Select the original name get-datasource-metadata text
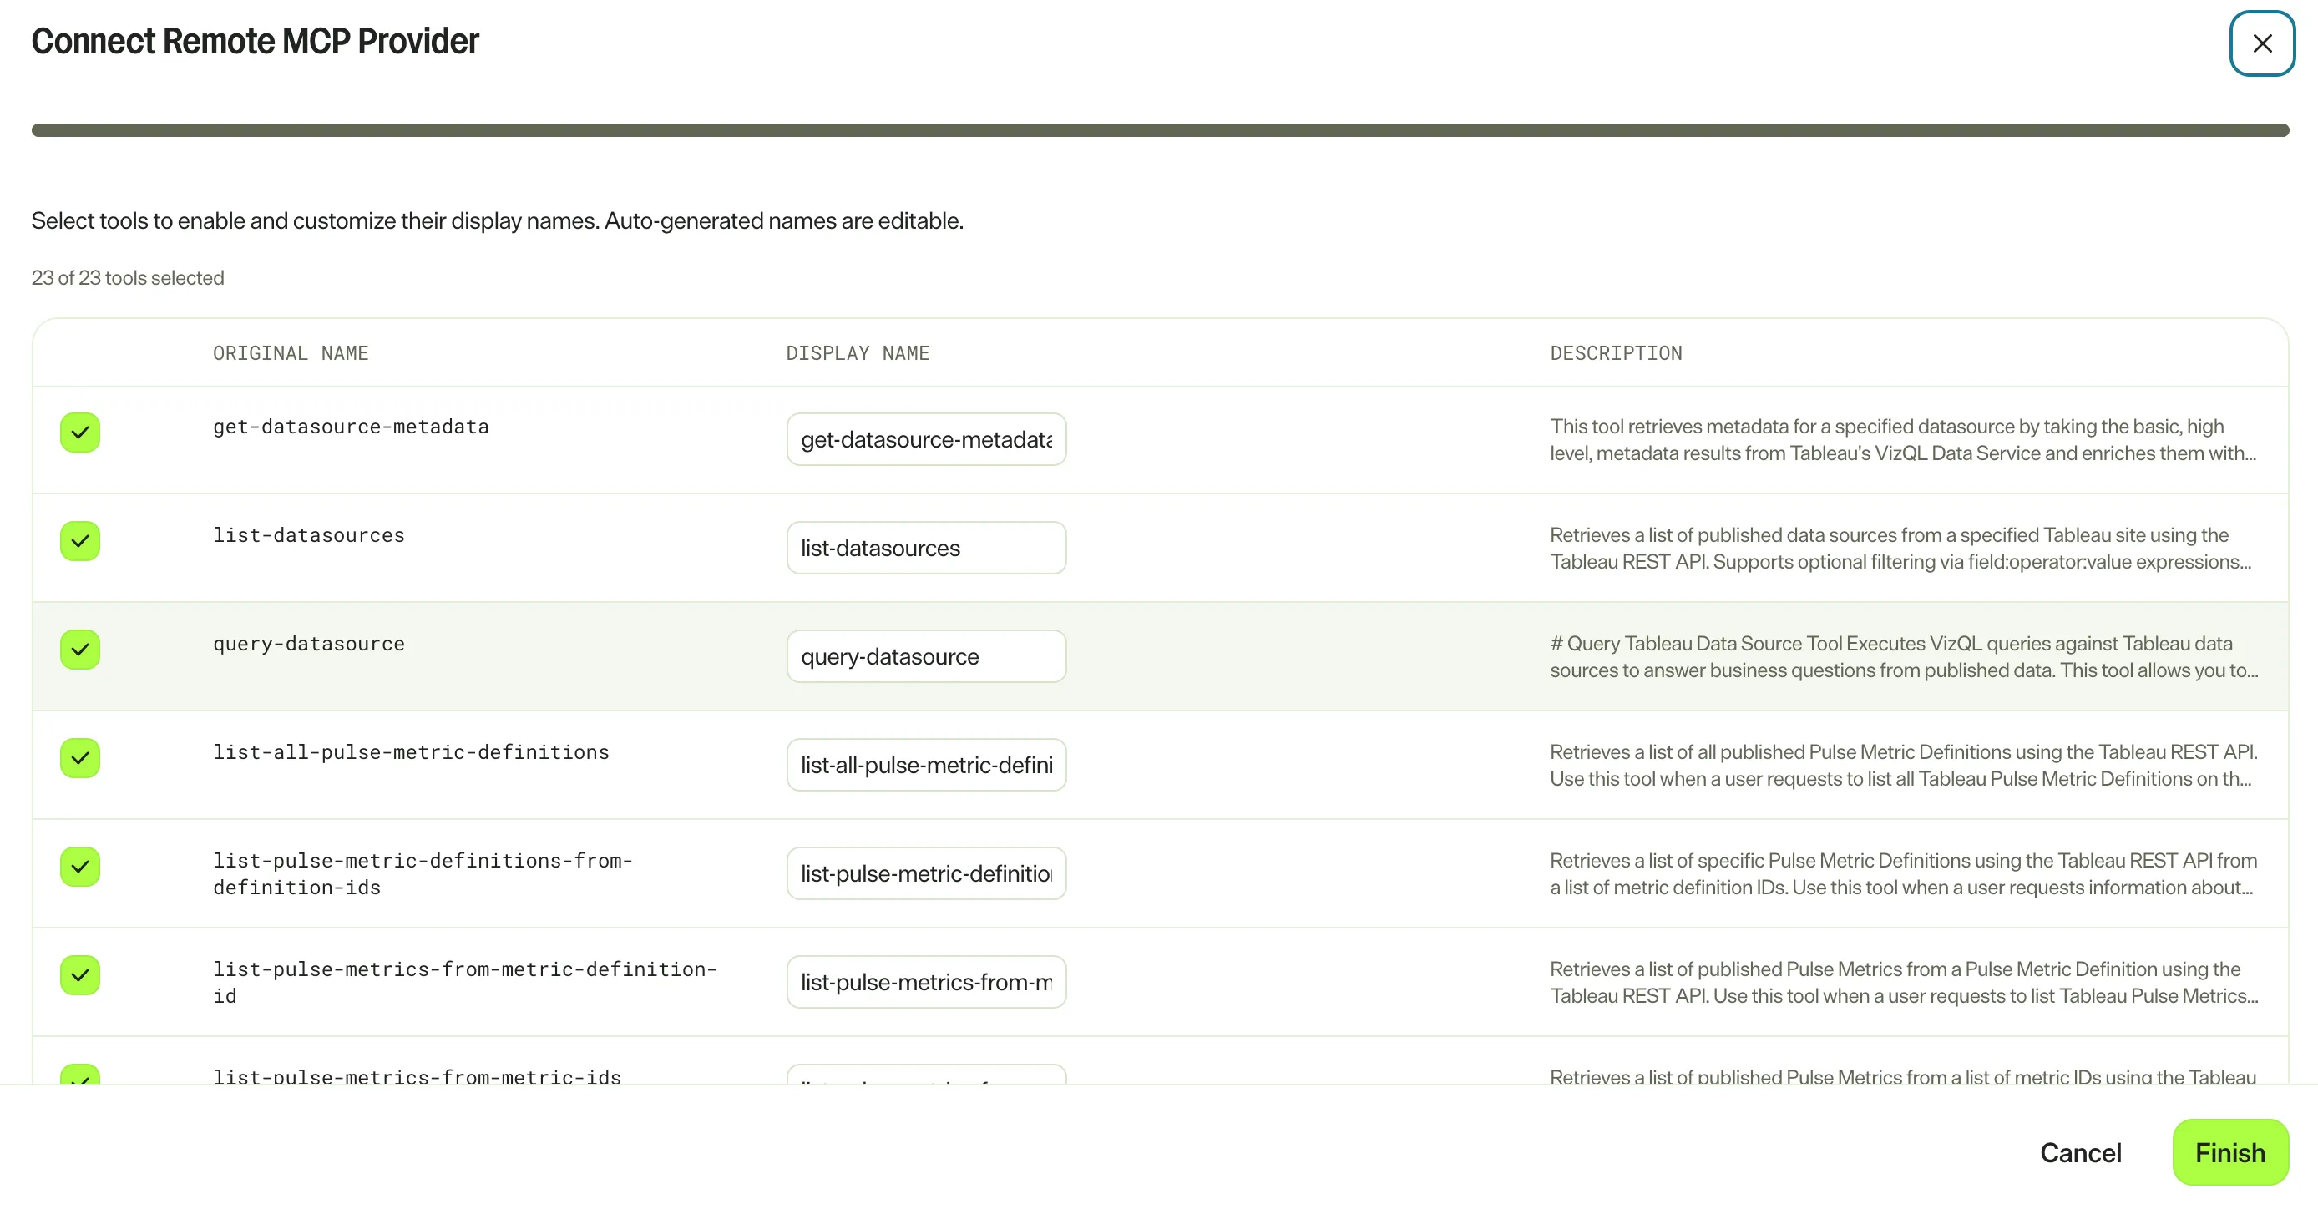This screenshot has width=2318, height=1209. pyautogui.click(x=351, y=427)
